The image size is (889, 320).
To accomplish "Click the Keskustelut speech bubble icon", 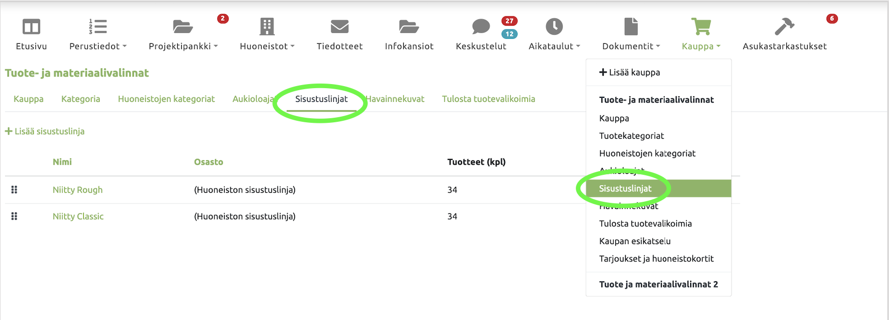I will click(481, 26).
